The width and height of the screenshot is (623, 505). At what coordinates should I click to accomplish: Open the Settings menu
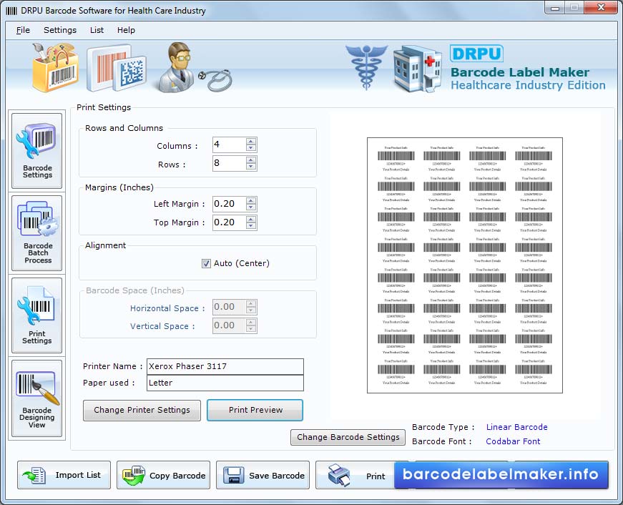coord(60,30)
